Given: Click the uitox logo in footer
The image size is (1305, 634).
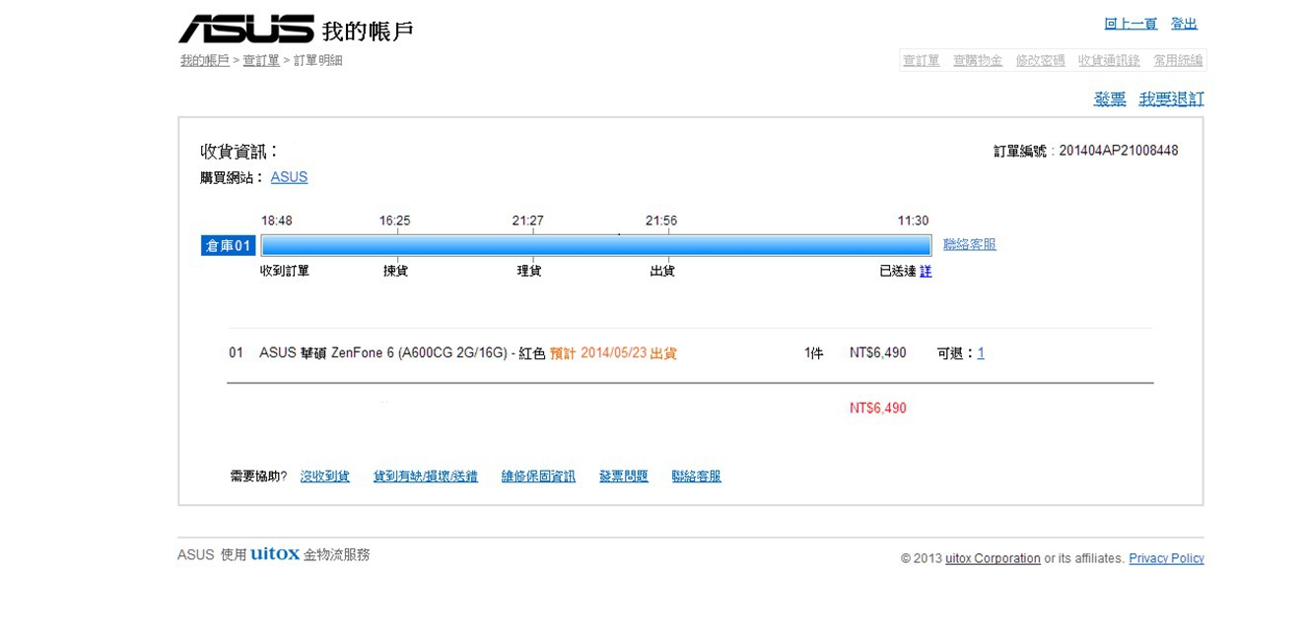Looking at the screenshot, I should (275, 553).
